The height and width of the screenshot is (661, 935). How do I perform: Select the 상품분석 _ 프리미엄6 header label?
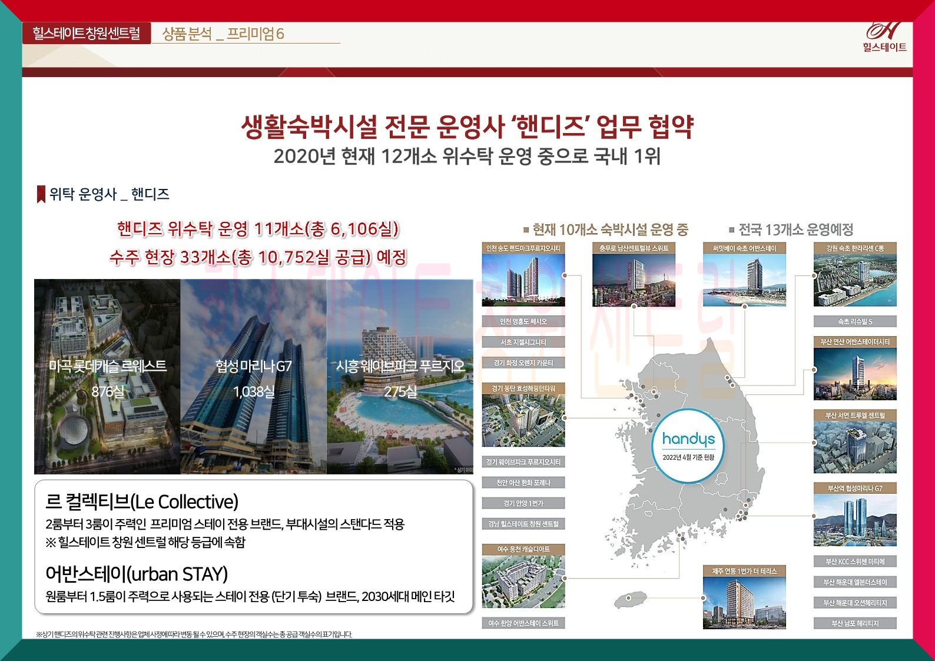pos(223,34)
